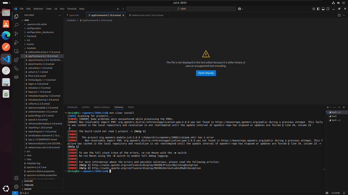Open Microsoft Edge from the Ubuntu dock

6,35
